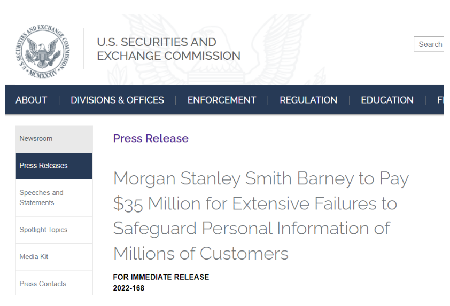Screen dimensions: 450x306
Task: Open Speeches and Statements in sidebar
Action: click(x=54, y=198)
